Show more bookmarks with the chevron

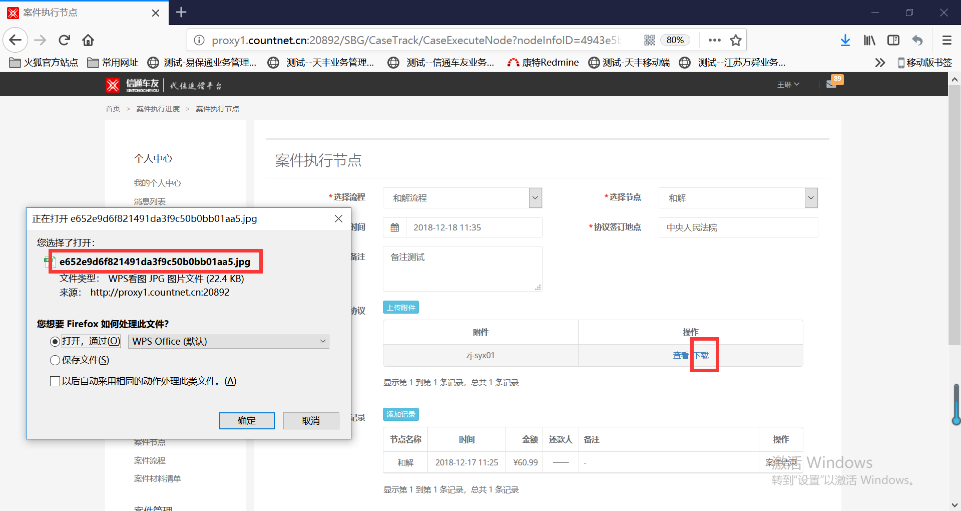point(880,63)
